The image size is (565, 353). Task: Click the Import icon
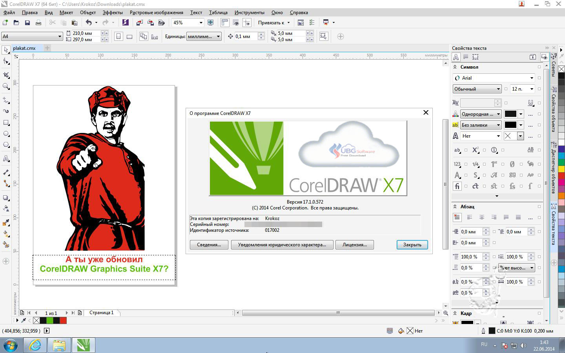point(139,22)
